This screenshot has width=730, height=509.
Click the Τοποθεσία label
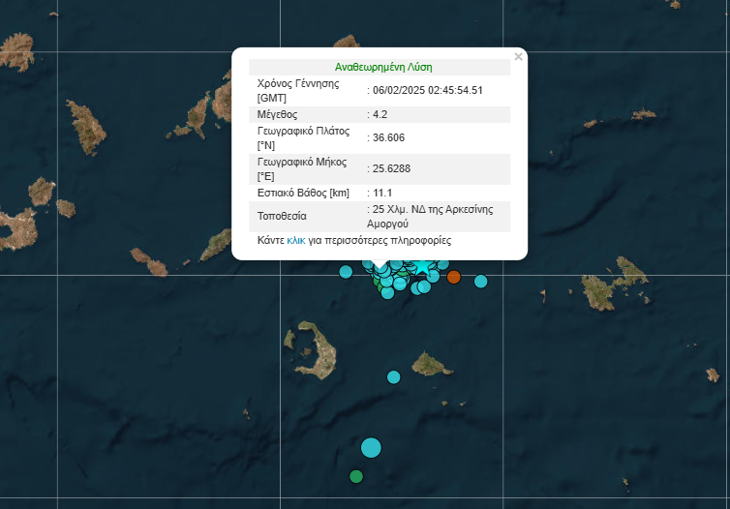[x=282, y=216]
